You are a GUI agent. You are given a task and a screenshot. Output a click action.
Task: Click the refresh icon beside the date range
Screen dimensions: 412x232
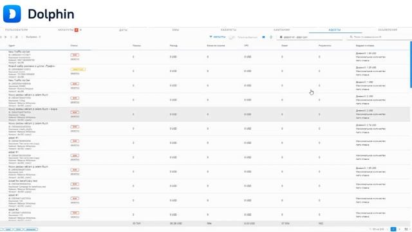click(x=271, y=37)
